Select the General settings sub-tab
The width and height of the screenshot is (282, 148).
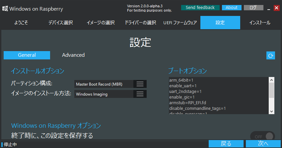pyautogui.click(x=27, y=55)
